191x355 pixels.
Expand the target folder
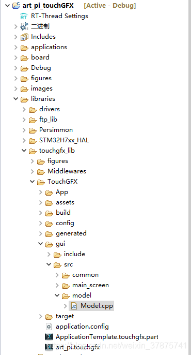pos(41,316)
